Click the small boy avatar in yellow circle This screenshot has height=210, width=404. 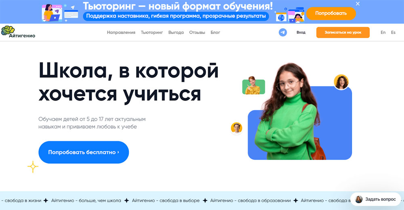point(236,128)
